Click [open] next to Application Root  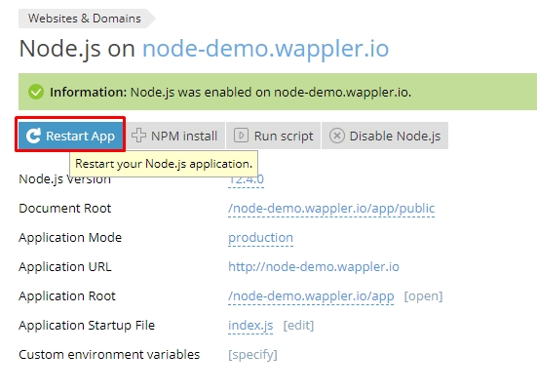pyautogui.click(x=423, y=296)
